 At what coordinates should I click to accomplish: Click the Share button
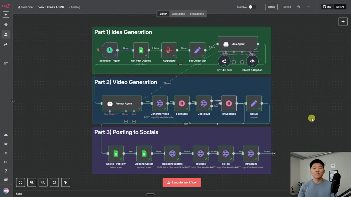(271, 7)
